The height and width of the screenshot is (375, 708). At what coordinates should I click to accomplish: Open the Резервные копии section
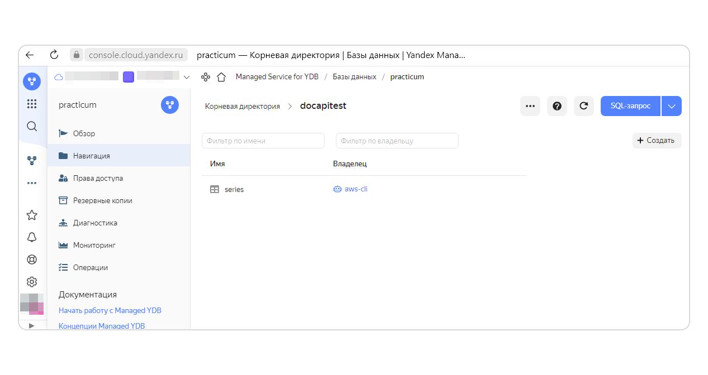pyautogui.click(x=119, y=200)
